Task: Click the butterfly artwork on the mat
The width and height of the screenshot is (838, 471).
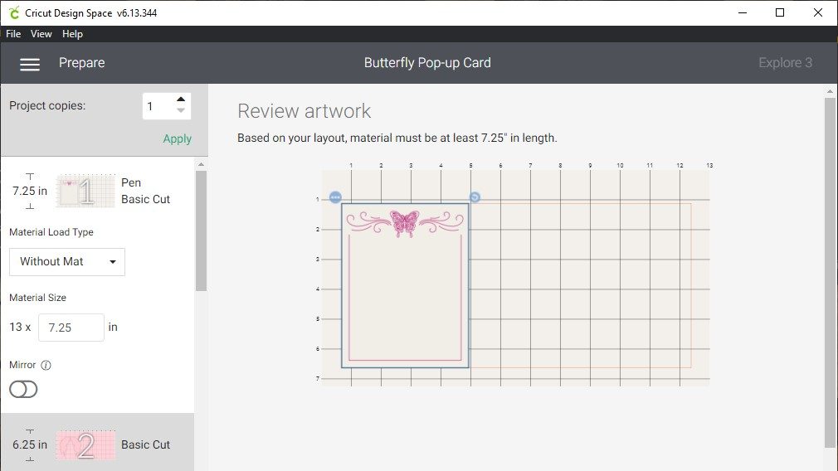Action: (405, 223)
